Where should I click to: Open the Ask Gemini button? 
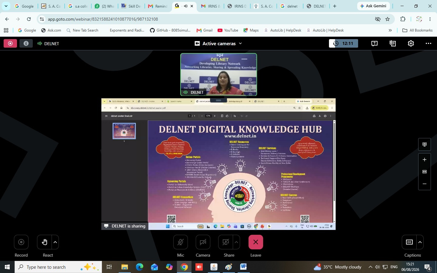click(x=373, y=6)
